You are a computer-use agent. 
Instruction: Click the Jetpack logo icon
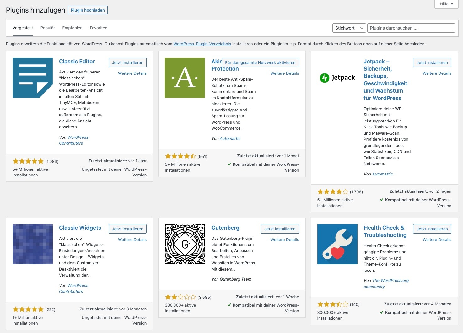(x=337, y=78)
